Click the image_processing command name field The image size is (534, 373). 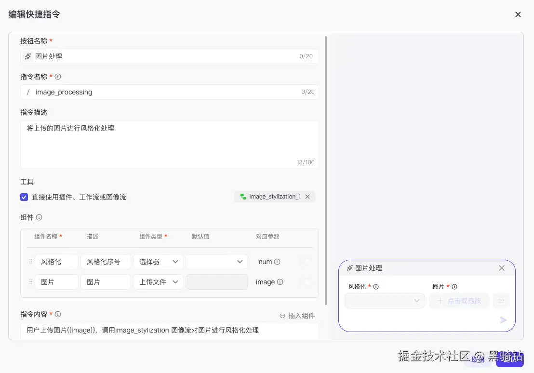point(169,92)
